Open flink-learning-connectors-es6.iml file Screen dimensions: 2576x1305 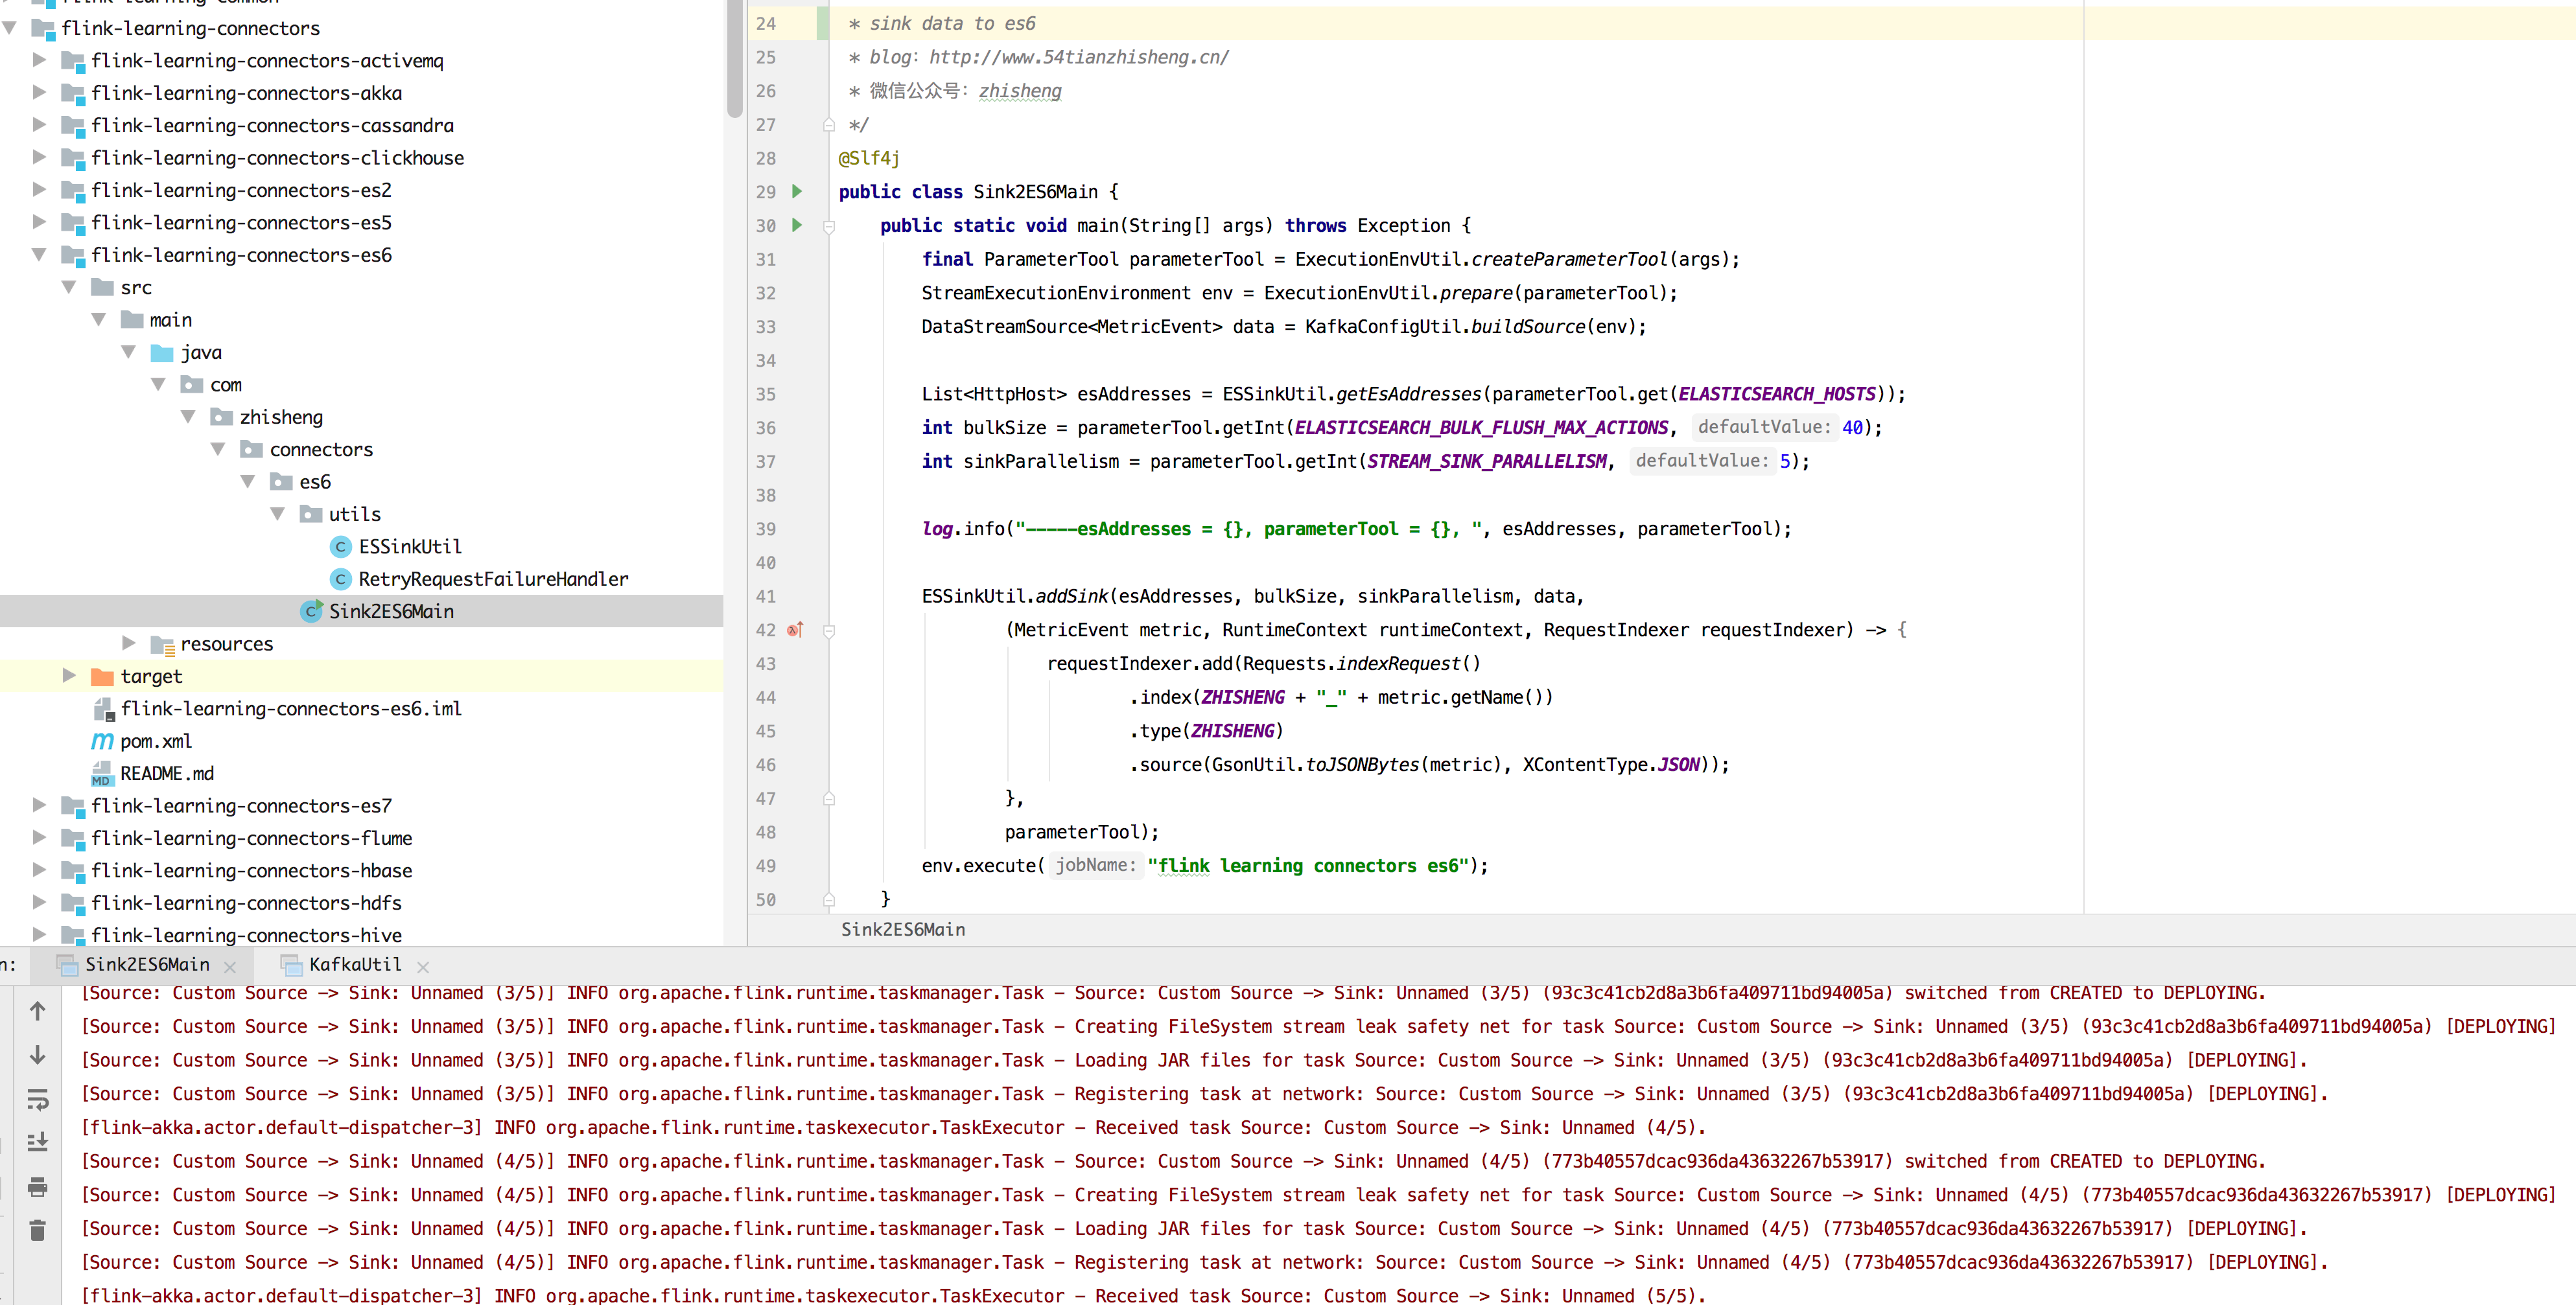291,708
